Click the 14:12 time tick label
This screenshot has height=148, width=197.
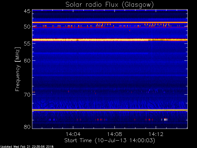point(156,134)
